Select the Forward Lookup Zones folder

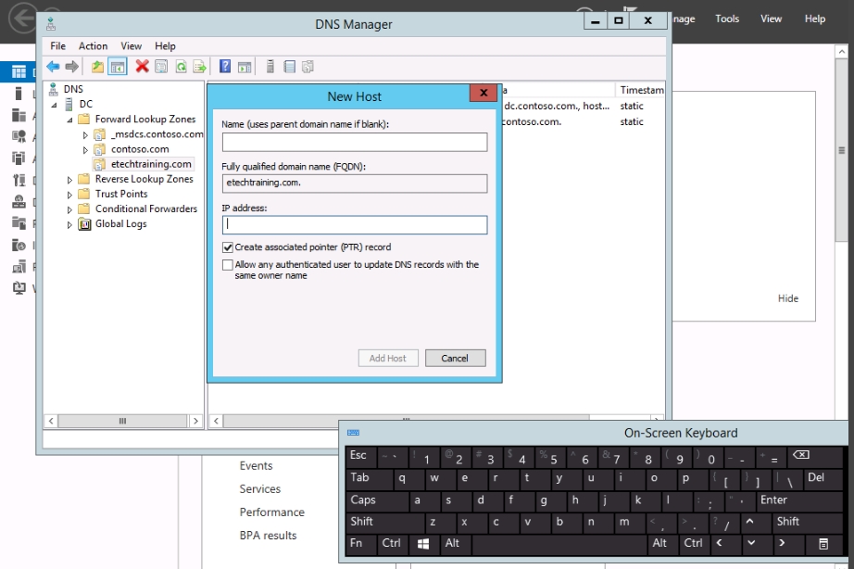point(144,119)
